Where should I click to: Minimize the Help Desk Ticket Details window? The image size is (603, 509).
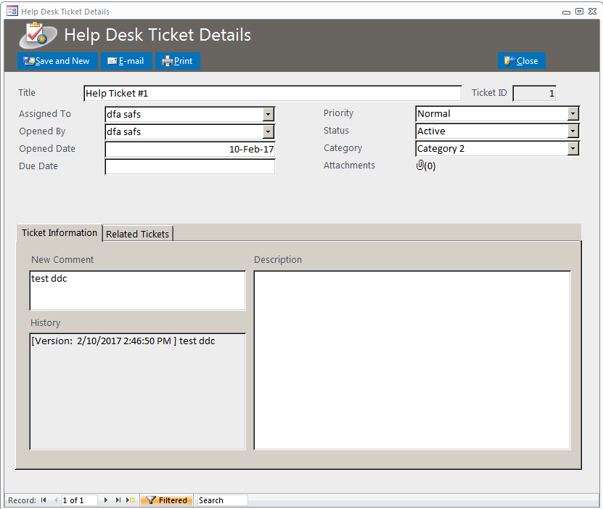pyautogui.click(x=566, y=12)
